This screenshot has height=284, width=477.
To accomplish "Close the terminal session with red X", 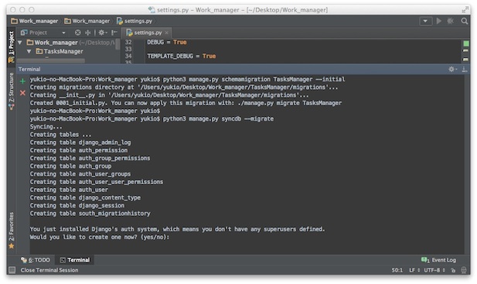I will (x=22, y=93).
